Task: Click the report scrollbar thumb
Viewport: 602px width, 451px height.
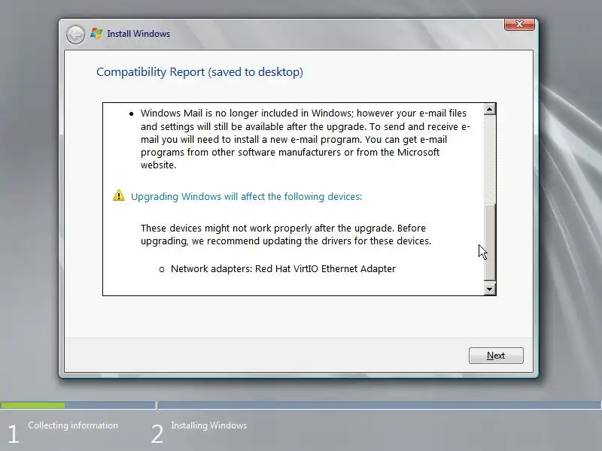Action: click(x=490, y=241)
